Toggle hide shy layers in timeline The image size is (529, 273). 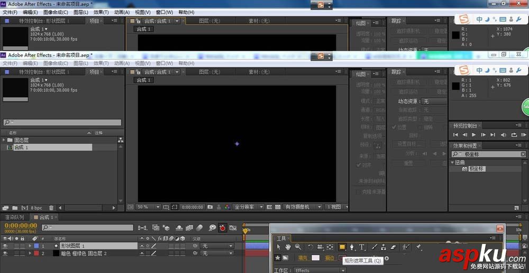pyautogui.click(x=179, y=228)
